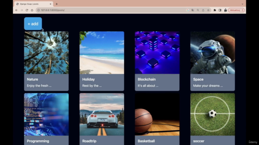Open a new browser tab
Screen dimensions: 259x145
[57, 4]
